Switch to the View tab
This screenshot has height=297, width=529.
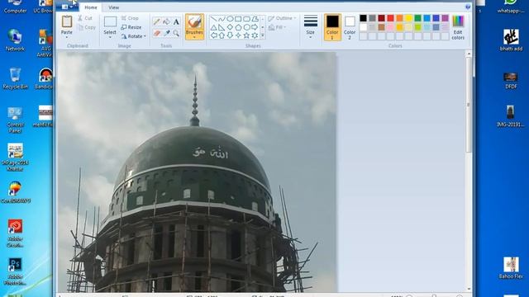(114, 7)
